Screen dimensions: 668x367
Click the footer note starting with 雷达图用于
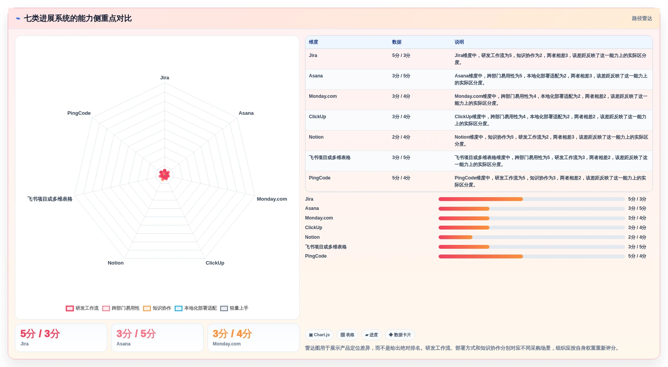click(463, 348)
